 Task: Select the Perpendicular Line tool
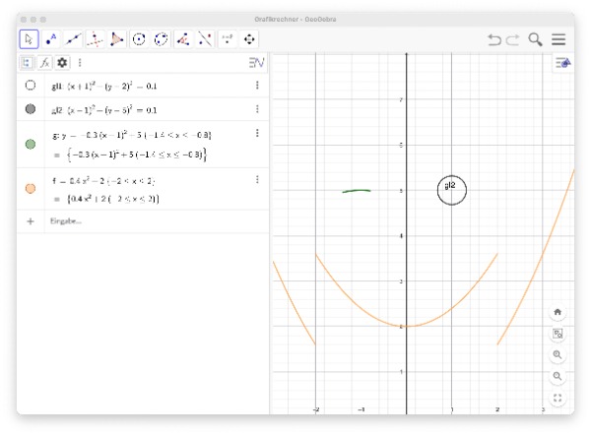[x=95, y=39]
